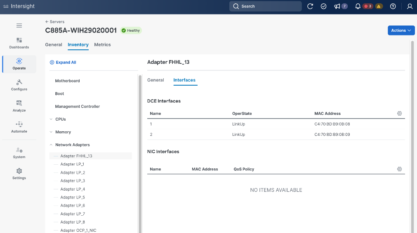417x233 pixels.
Task: Expand the Memory tree node
Action: point(51,132)
